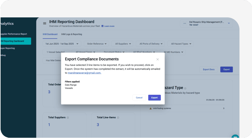
Task: Click the Date Range filter text in dialog
Action: [71, 85]
